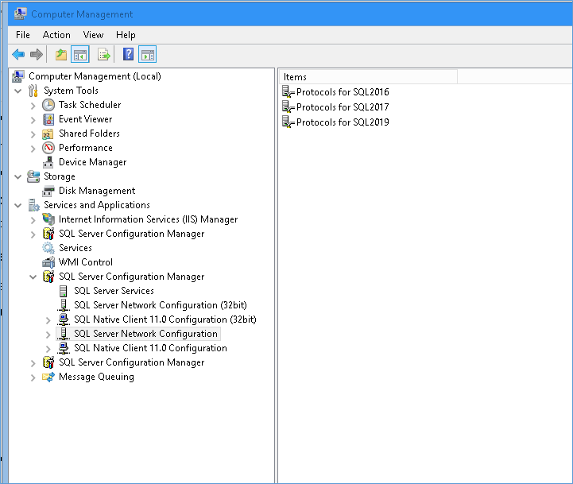
Task: Select Protocols for SQL2016 text
Action: (x=343, y=91)
